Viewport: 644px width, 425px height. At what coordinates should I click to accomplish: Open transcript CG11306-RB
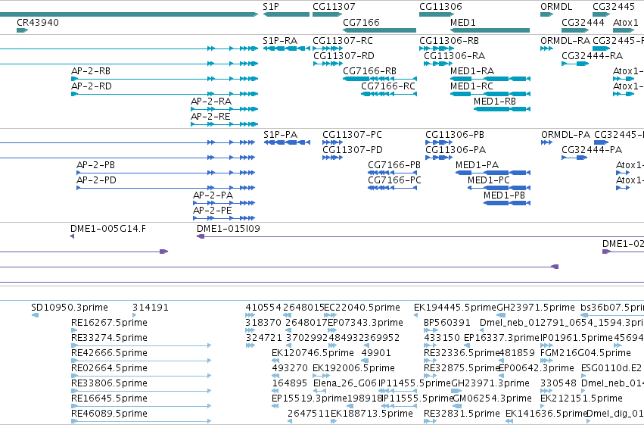436,48
